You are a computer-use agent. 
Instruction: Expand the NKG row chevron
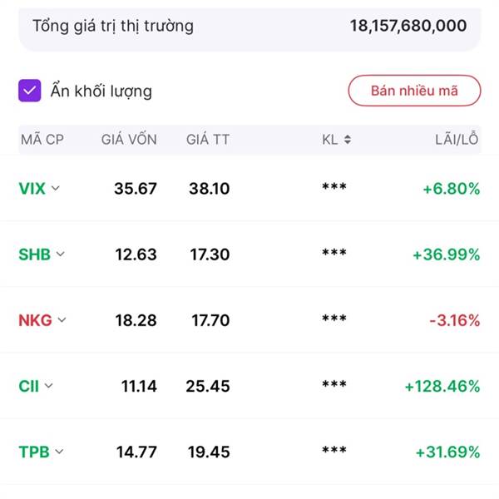click(x=62, y=320)
